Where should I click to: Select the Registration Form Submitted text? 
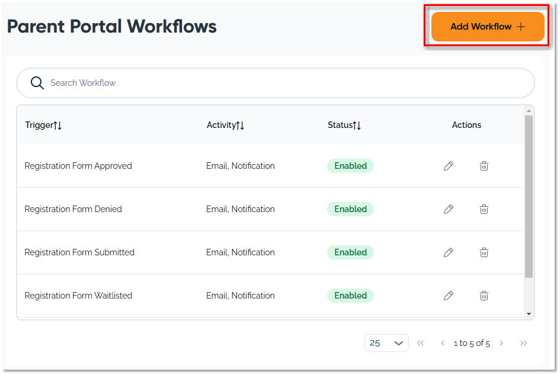click(79, 252)
